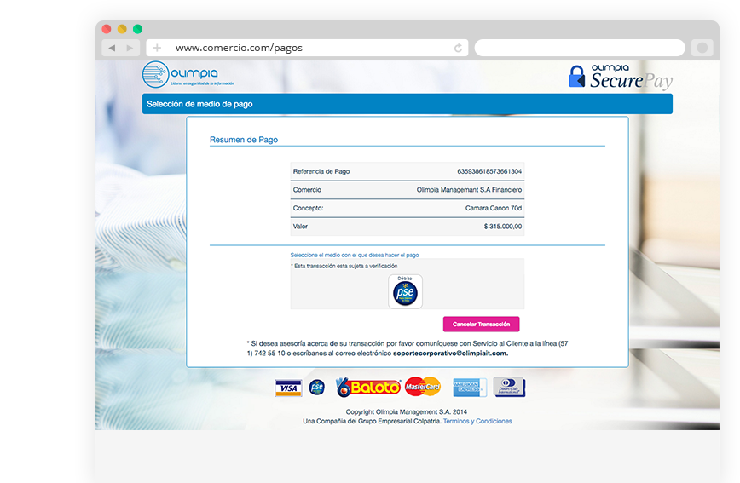Click the Baloto logo in footer
The image size is (740, 483).
click(367, 388)
